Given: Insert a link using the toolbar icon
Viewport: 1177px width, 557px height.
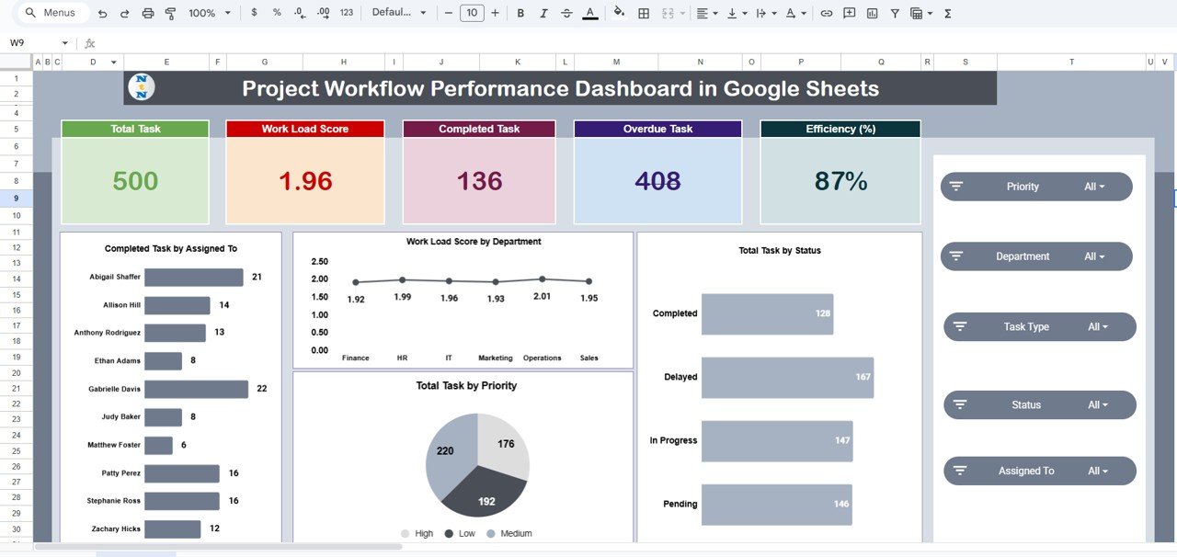Looking at the screenshot, I should pyautogui.click(x=825, y=13).
